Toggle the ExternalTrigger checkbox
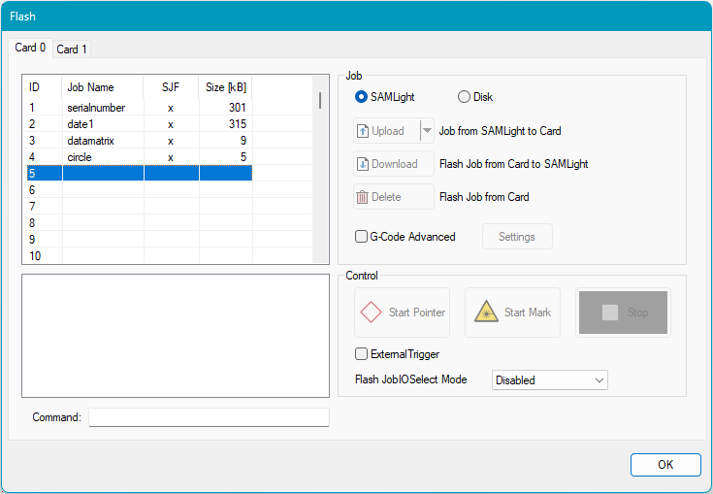 [361, 354]
